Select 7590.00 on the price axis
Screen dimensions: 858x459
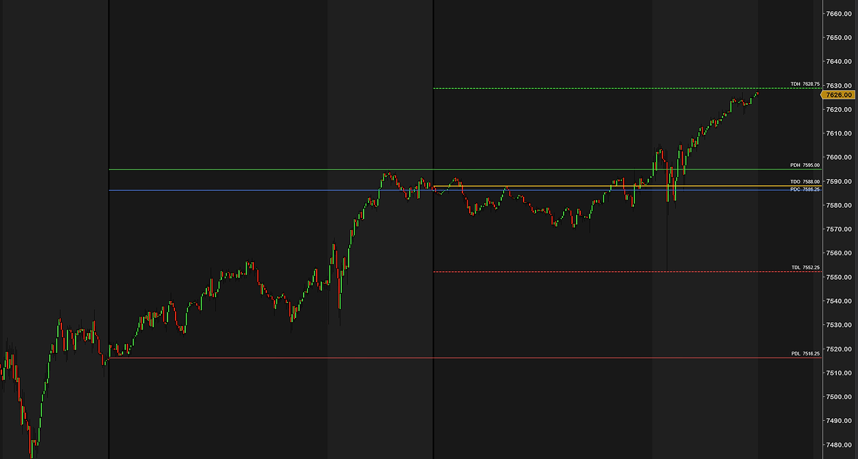839,181
